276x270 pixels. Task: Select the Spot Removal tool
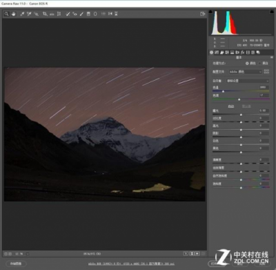tap(68, 14)
